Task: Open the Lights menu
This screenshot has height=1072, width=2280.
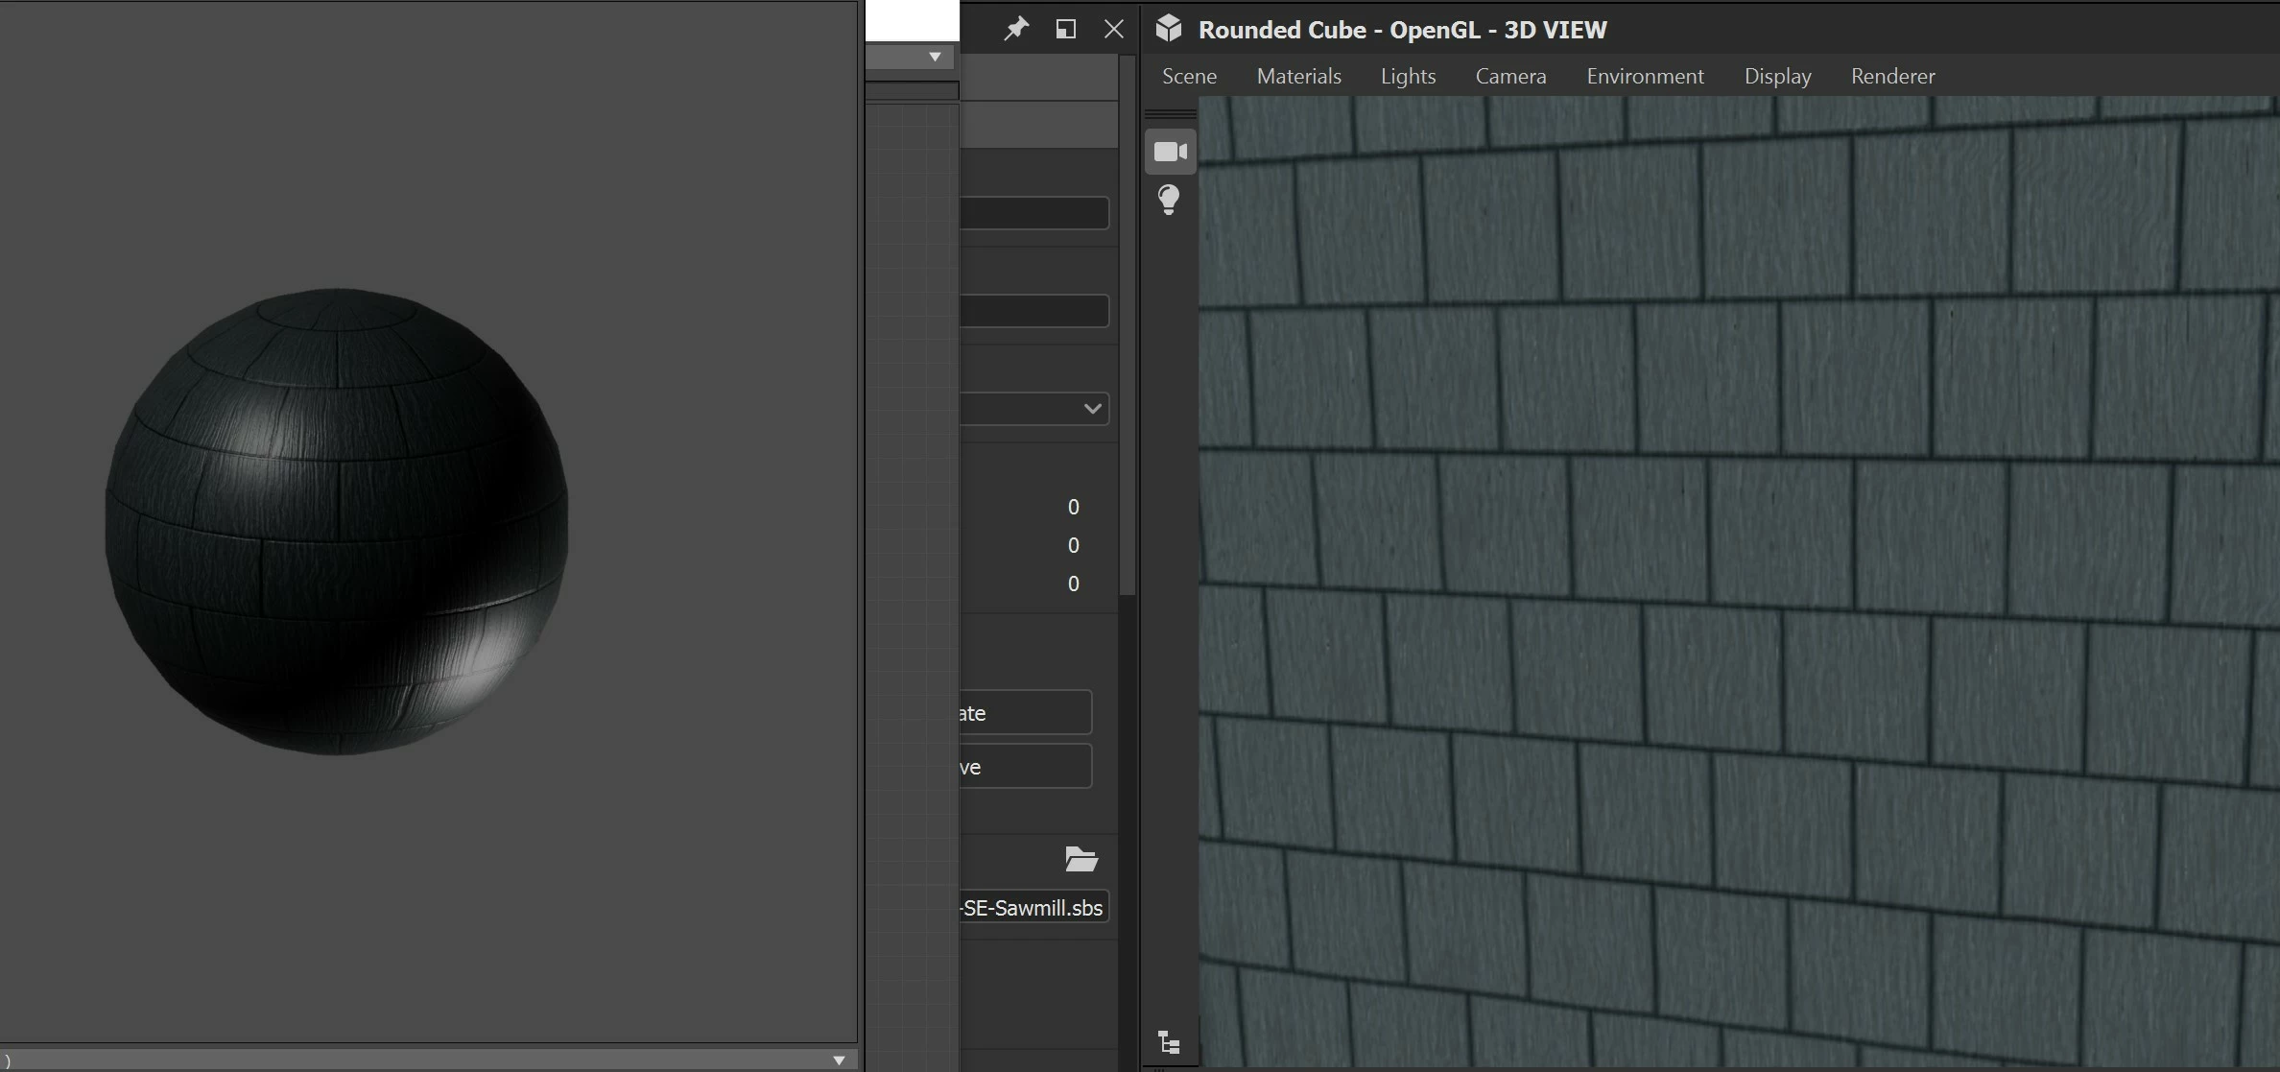Action: click(x=1408, y=76)
